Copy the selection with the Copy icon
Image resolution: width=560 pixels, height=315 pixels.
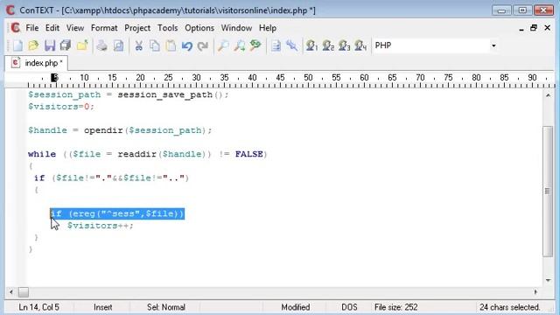(x=155, y=45)
